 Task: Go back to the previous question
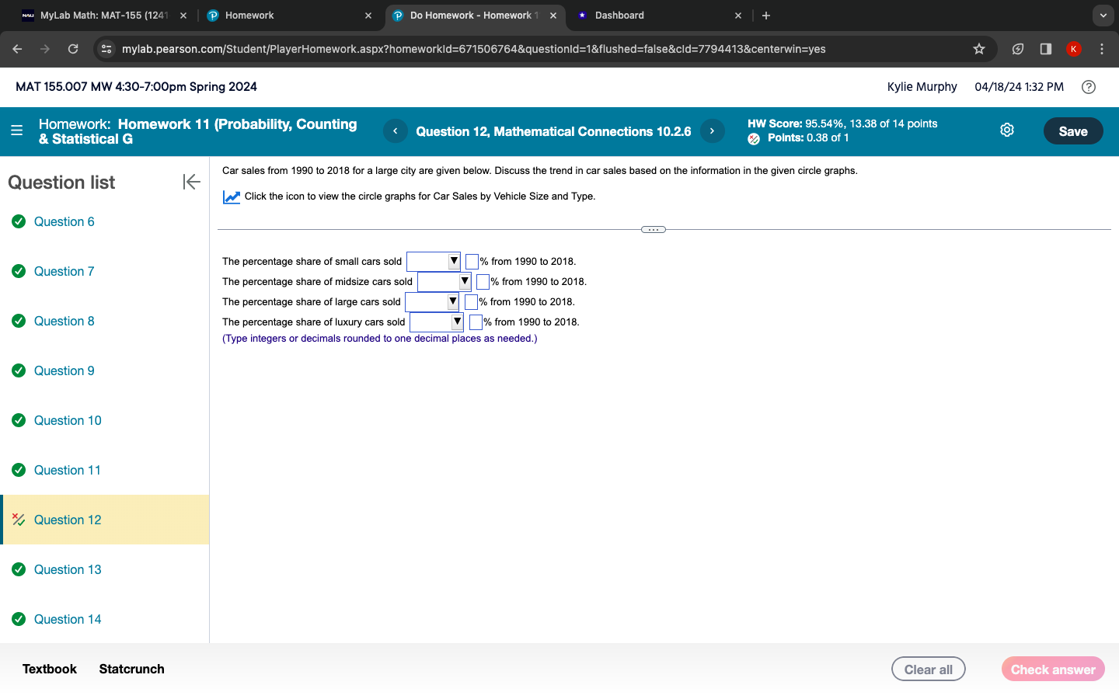tap(395, 130)
